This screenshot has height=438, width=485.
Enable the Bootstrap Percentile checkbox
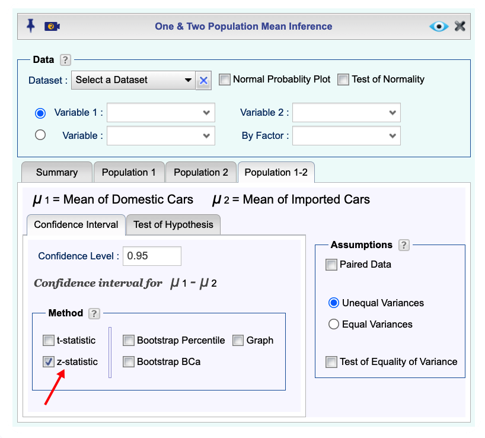pyautogui.click(x=128, y=341)
